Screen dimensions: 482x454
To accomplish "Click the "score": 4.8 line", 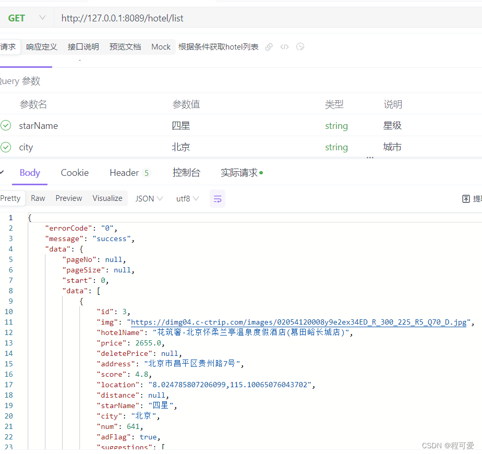I will coord(124,374).
